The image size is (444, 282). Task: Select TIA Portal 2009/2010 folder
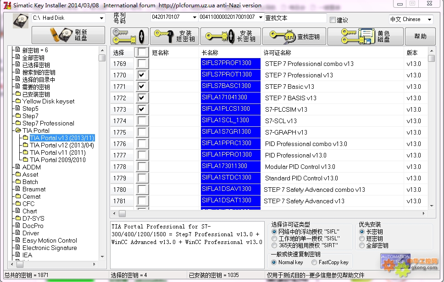(x=57, y=160)
